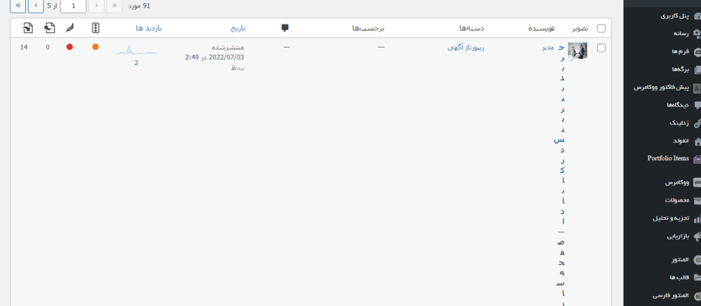Click the views sparkline chart
Viewport: 701px width, 306px height.
point(136,50)
